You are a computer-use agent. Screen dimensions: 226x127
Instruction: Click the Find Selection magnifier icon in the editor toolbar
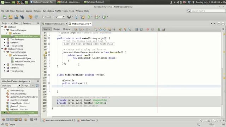coord(95,29)
